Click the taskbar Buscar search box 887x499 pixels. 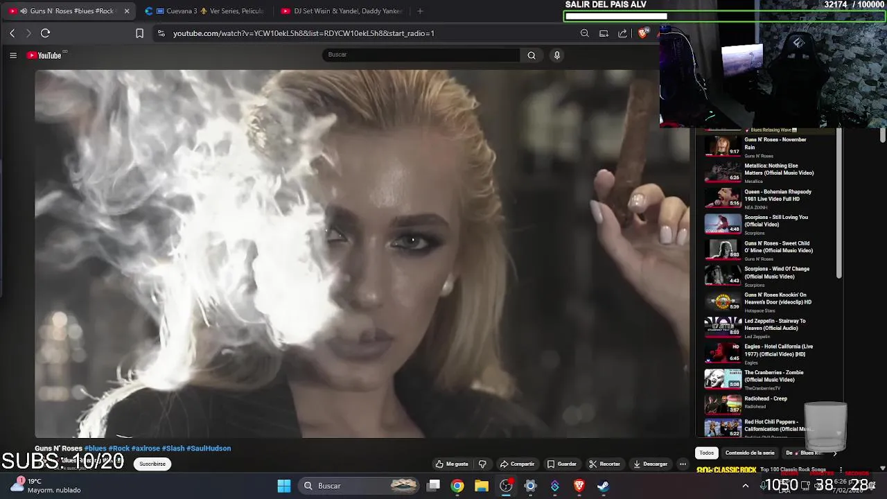pyautogui.click(x=360, y=486)
